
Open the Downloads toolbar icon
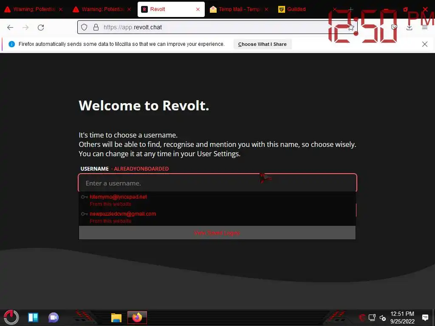pyautogui.click(x=409, y=27)
